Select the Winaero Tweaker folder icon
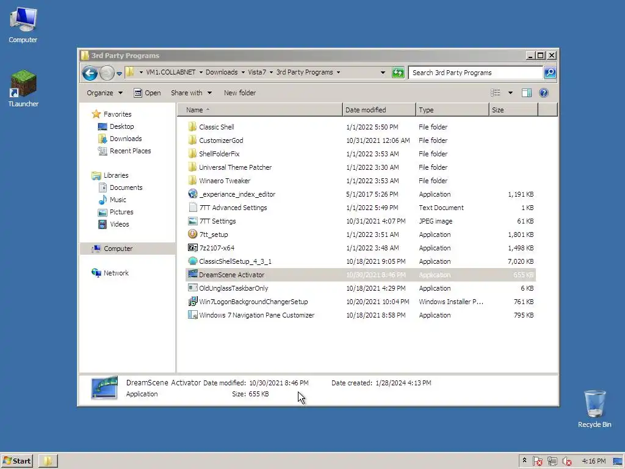 [192, 181]
